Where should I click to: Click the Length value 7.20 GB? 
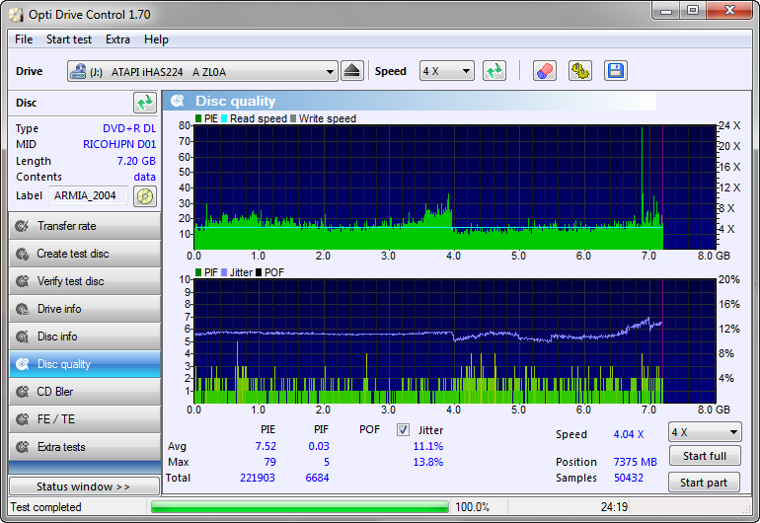(x=136, y=161)
